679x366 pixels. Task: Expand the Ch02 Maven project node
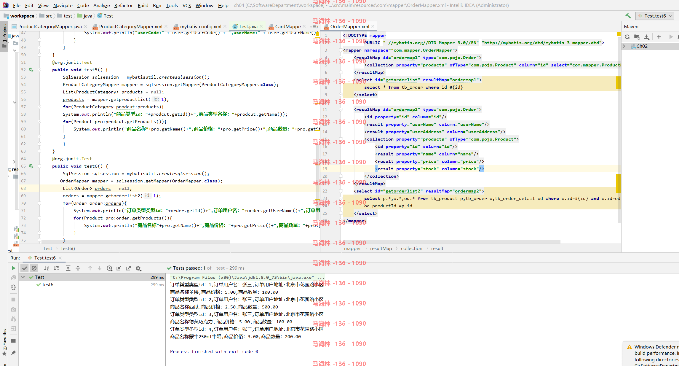click(624, 46)
